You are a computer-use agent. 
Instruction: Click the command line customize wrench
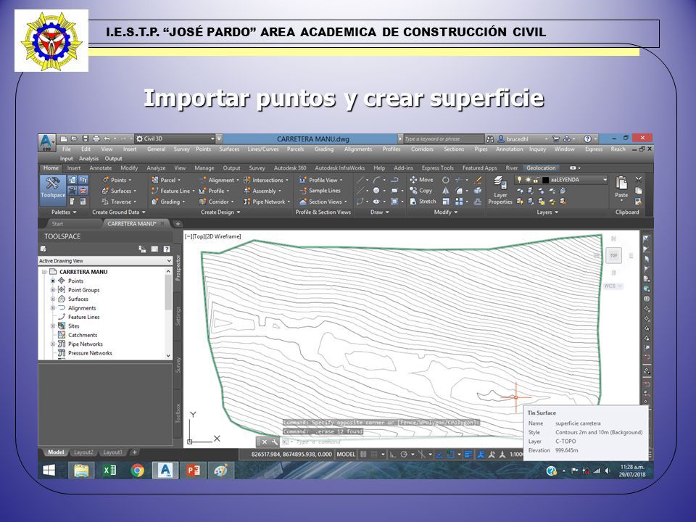click(275, 442)
